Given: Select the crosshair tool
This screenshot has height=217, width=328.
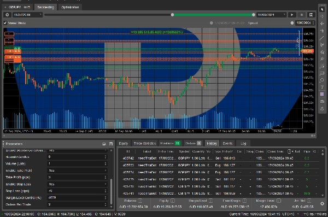Looking at the screenshot, I should click(322, 16).
